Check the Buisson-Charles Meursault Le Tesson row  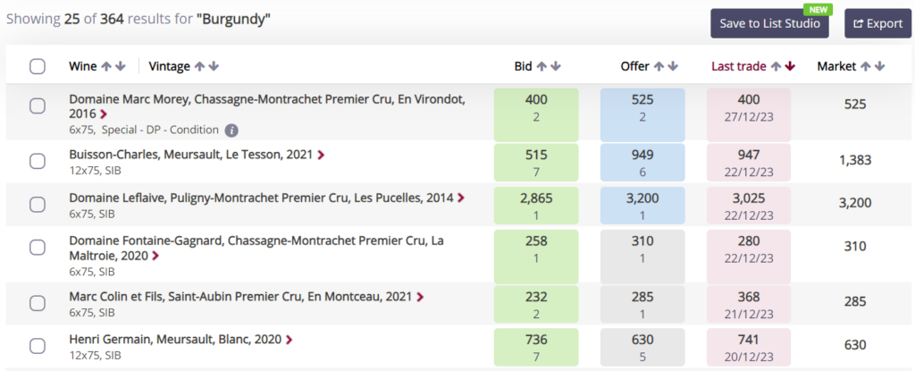[38, 161]
